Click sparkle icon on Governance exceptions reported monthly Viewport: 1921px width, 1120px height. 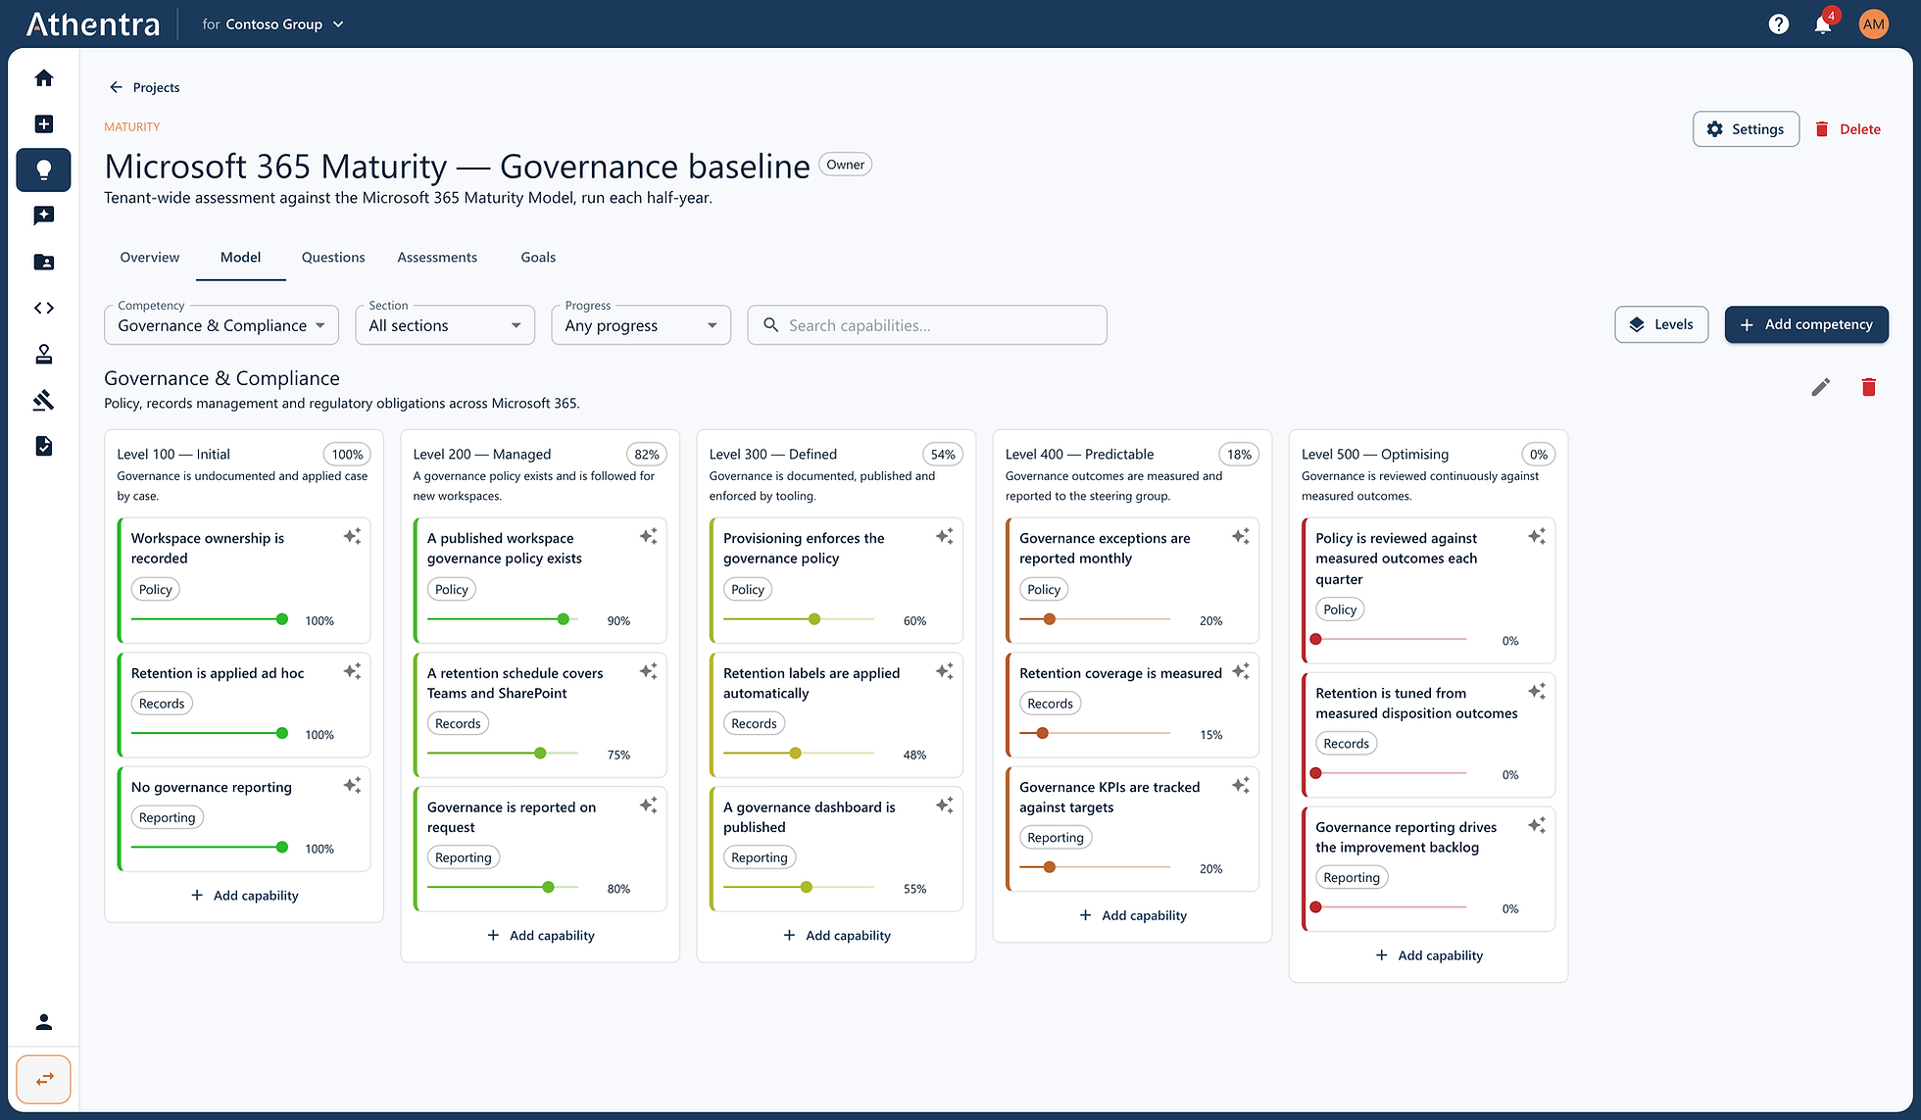1241,536
